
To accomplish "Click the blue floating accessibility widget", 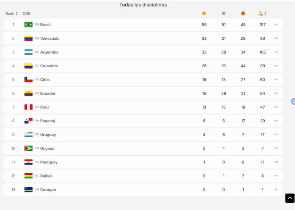I will coord(293,101).
